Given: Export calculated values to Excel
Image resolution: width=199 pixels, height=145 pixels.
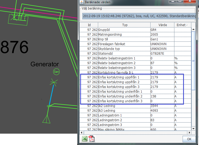Looking at the screenshot, I should [x=84, y=139].
